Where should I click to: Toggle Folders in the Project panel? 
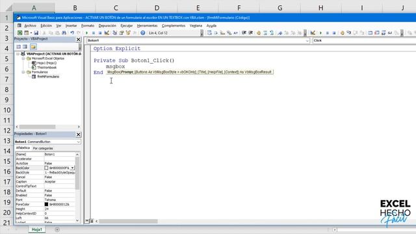33,47
